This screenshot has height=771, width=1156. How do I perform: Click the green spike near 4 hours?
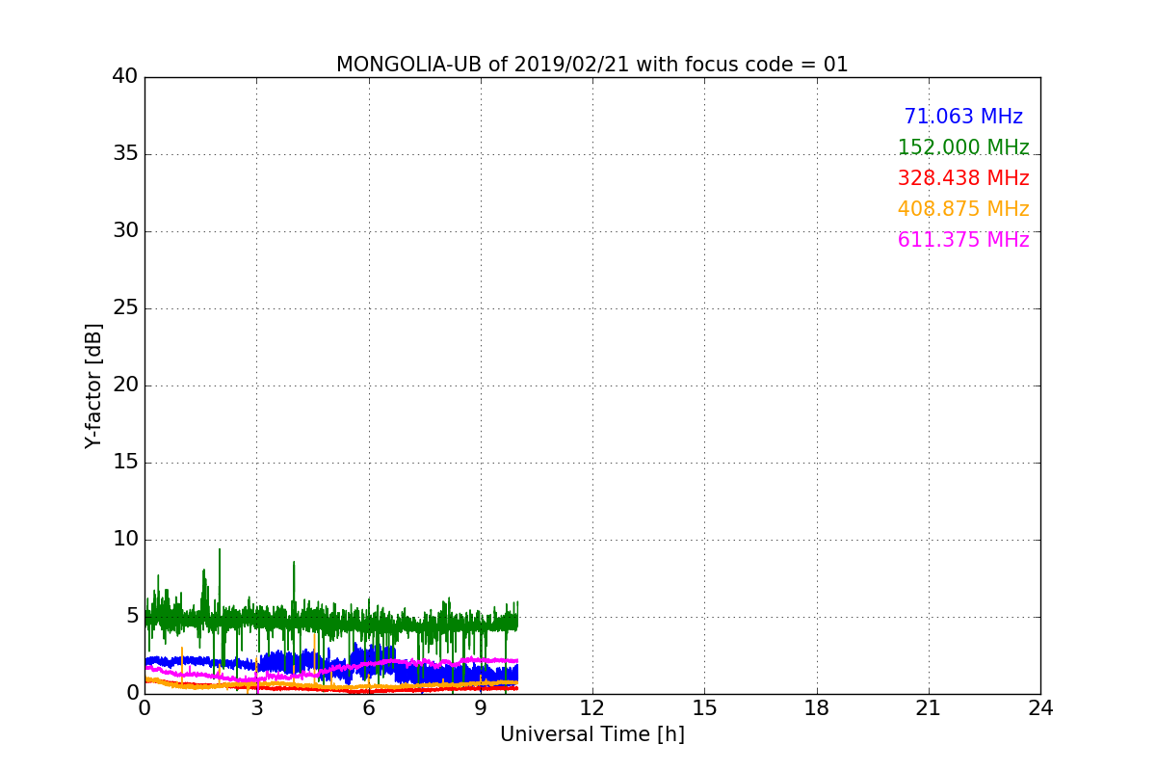coord(294,583)
